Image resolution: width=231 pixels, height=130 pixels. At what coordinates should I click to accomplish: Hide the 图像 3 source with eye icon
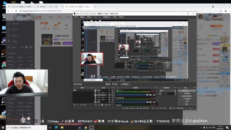[x=109, y=90]
